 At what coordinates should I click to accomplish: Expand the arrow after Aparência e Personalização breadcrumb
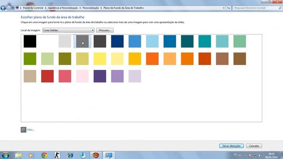[x=80, y=8]
